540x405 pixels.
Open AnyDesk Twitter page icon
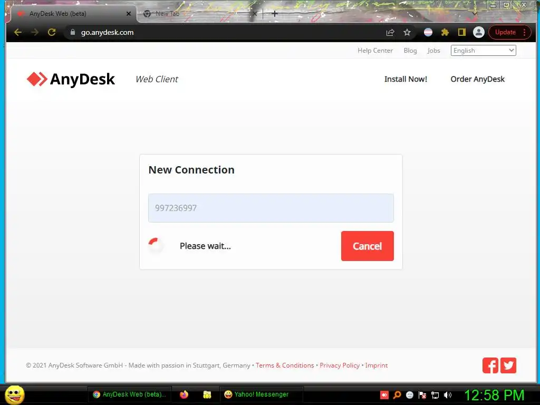[508, 365]
